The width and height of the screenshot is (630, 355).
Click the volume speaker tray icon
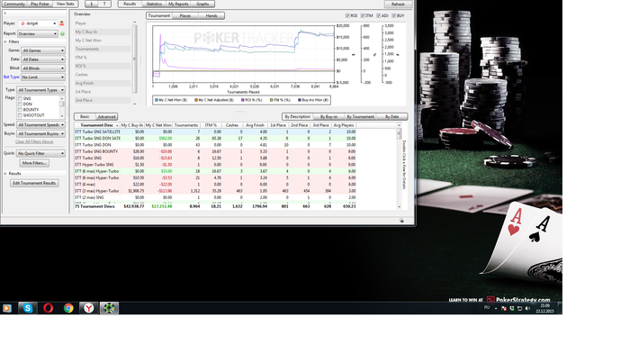tap(527, 308)
